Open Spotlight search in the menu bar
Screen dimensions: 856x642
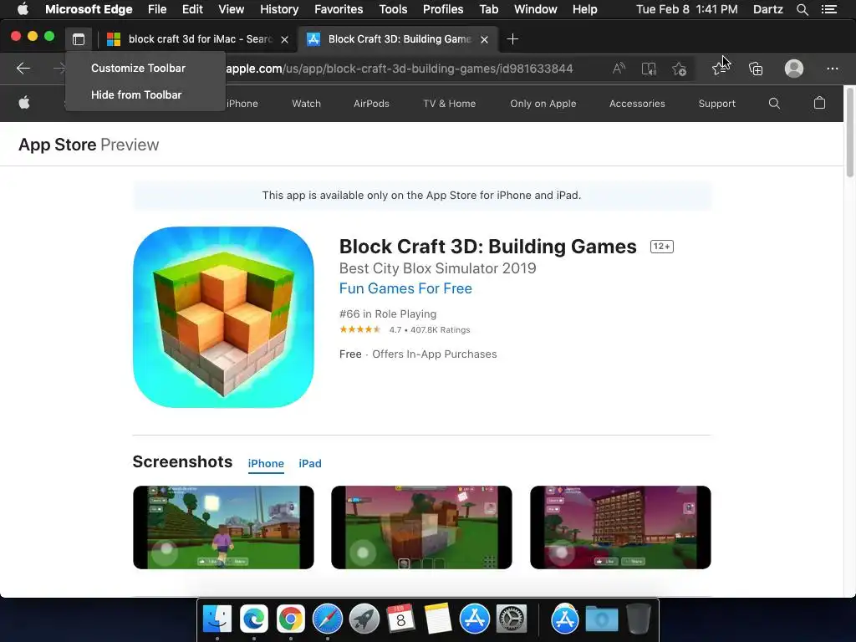pyautogui.click(x=802, y=9)
